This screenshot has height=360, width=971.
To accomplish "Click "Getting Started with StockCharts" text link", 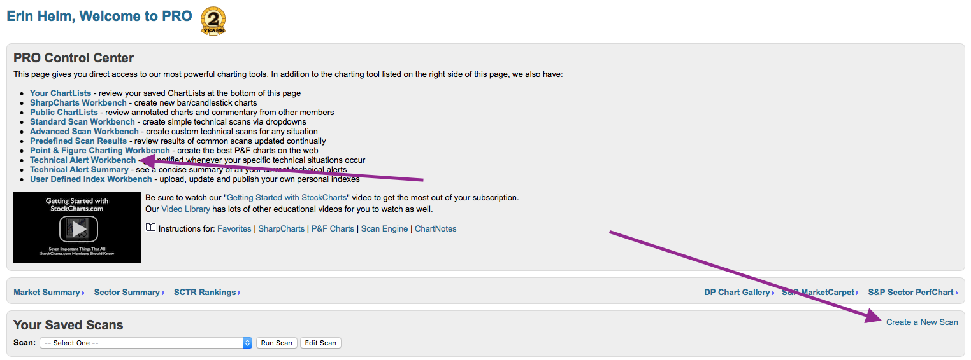I will (x=287, y=198).
